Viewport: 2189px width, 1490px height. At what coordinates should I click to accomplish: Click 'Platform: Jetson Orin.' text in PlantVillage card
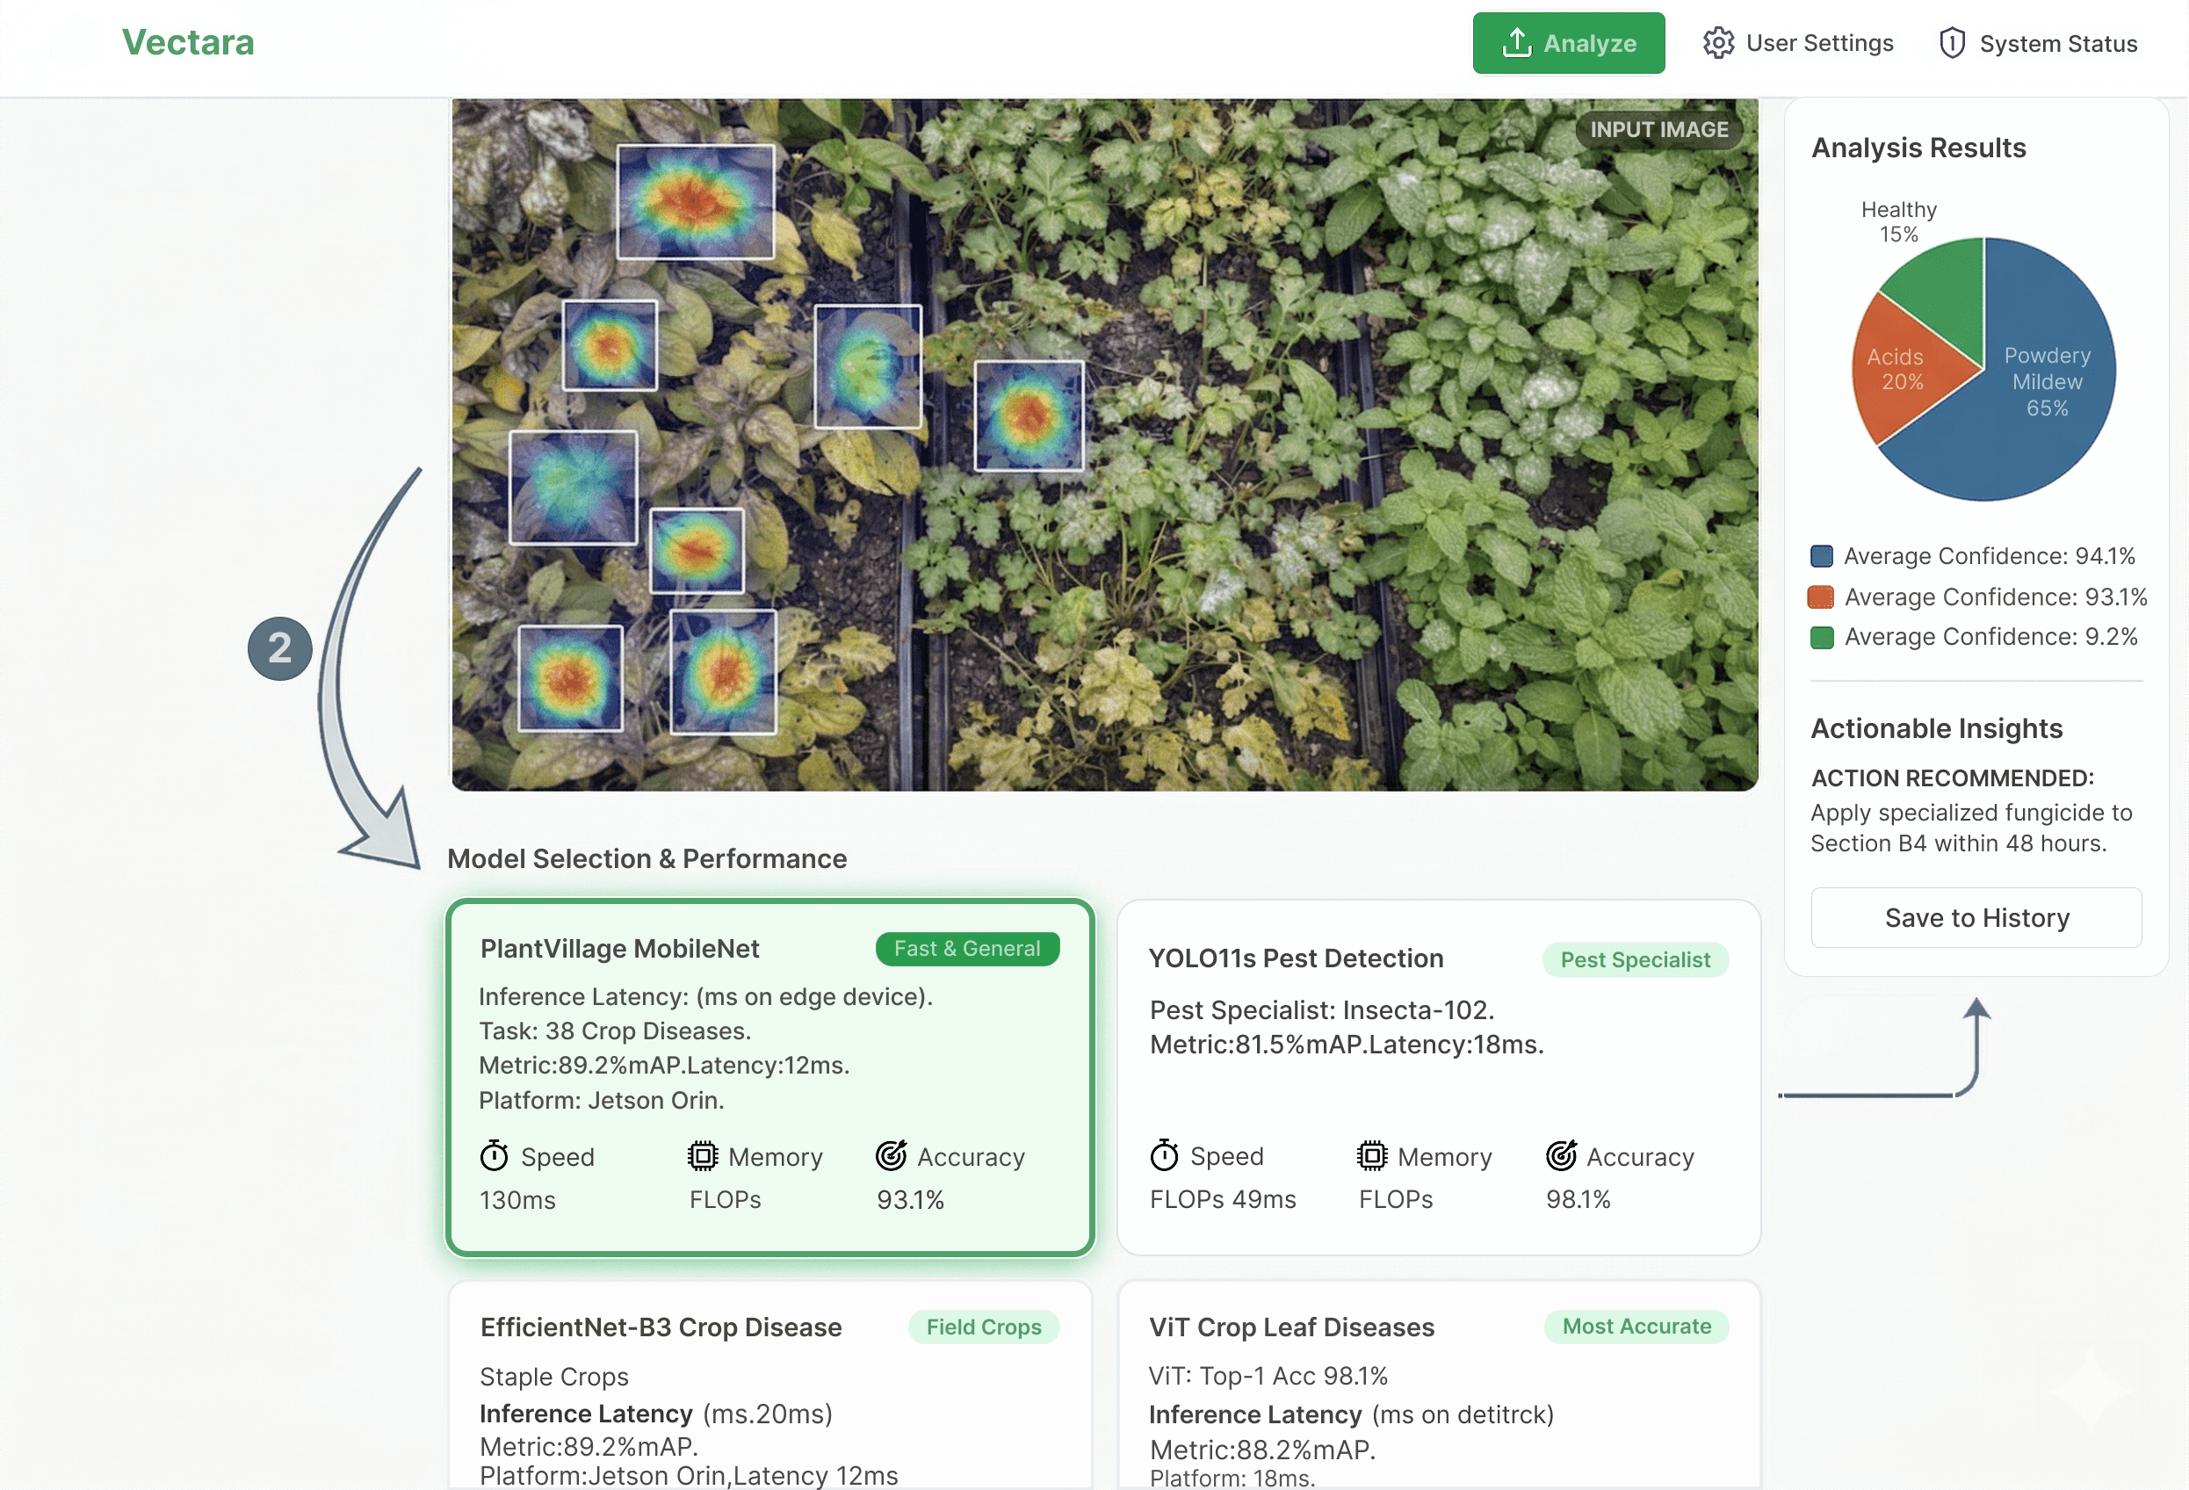tap(601, 1099)
